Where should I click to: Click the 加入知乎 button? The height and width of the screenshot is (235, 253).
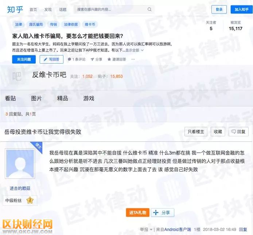pyautogui.click(x=242, y=10)
